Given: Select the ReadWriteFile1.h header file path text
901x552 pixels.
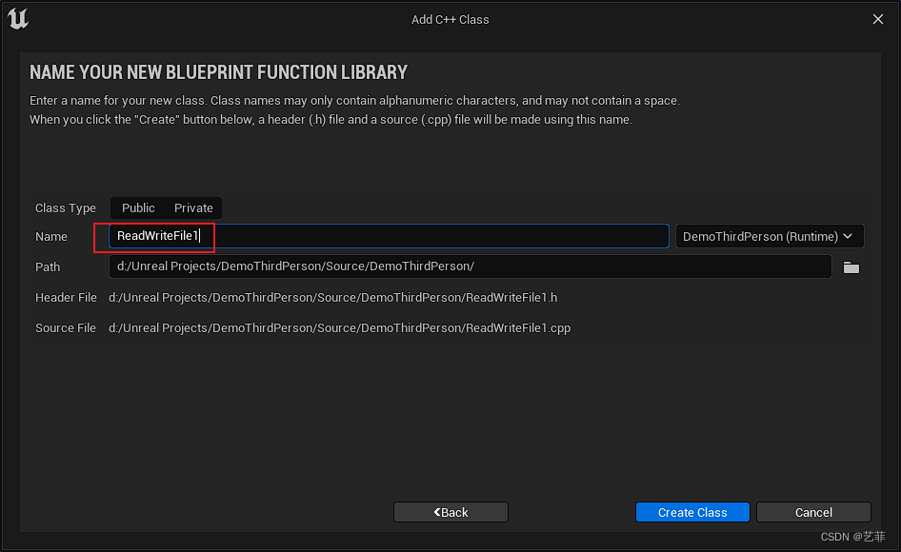Looking at the screenshot, I should pos(332,298).
